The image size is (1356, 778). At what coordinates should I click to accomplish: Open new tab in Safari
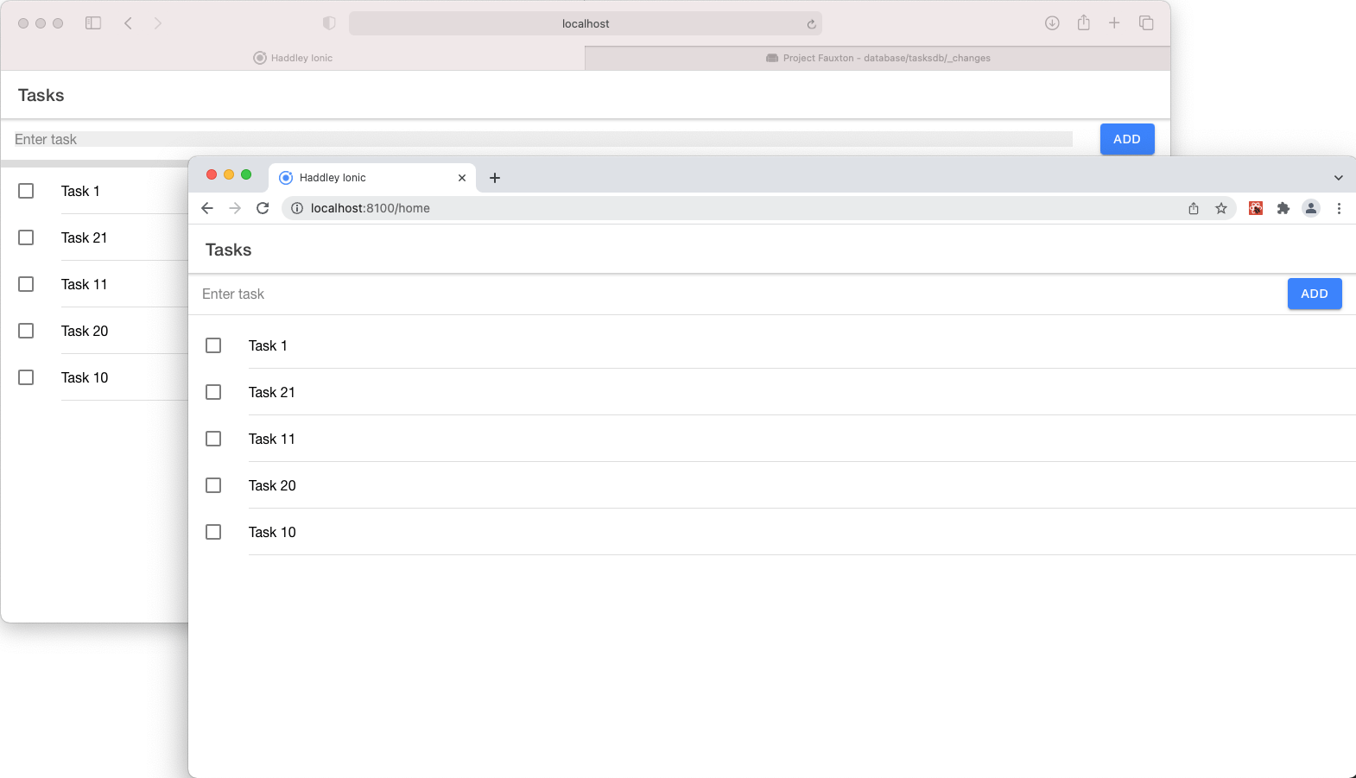click(1114, 23)
